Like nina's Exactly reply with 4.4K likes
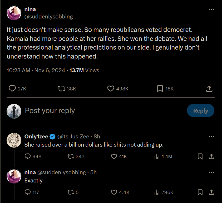Viewport: 222px width, 203px height. click(114, 192)
